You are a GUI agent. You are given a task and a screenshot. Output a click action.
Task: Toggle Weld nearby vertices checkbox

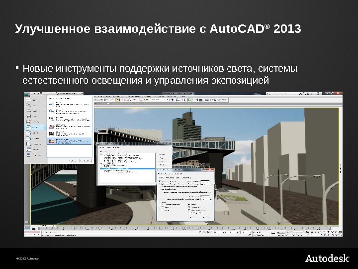[x=160, y=181]
